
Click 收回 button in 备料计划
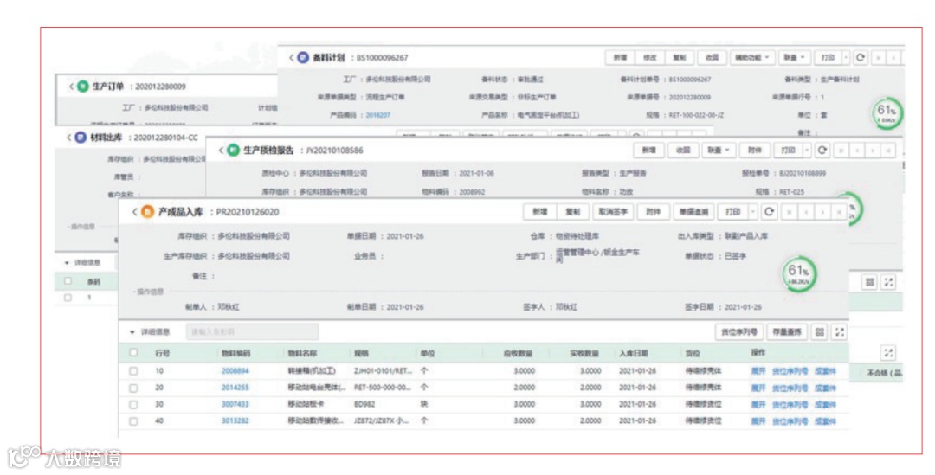point(712,57)
